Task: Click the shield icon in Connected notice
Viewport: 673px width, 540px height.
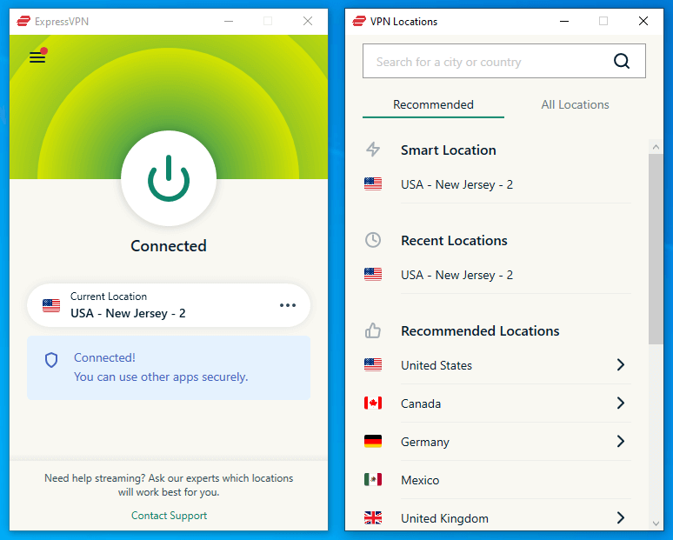Action: pyautogui.click(x=51, y=360)
